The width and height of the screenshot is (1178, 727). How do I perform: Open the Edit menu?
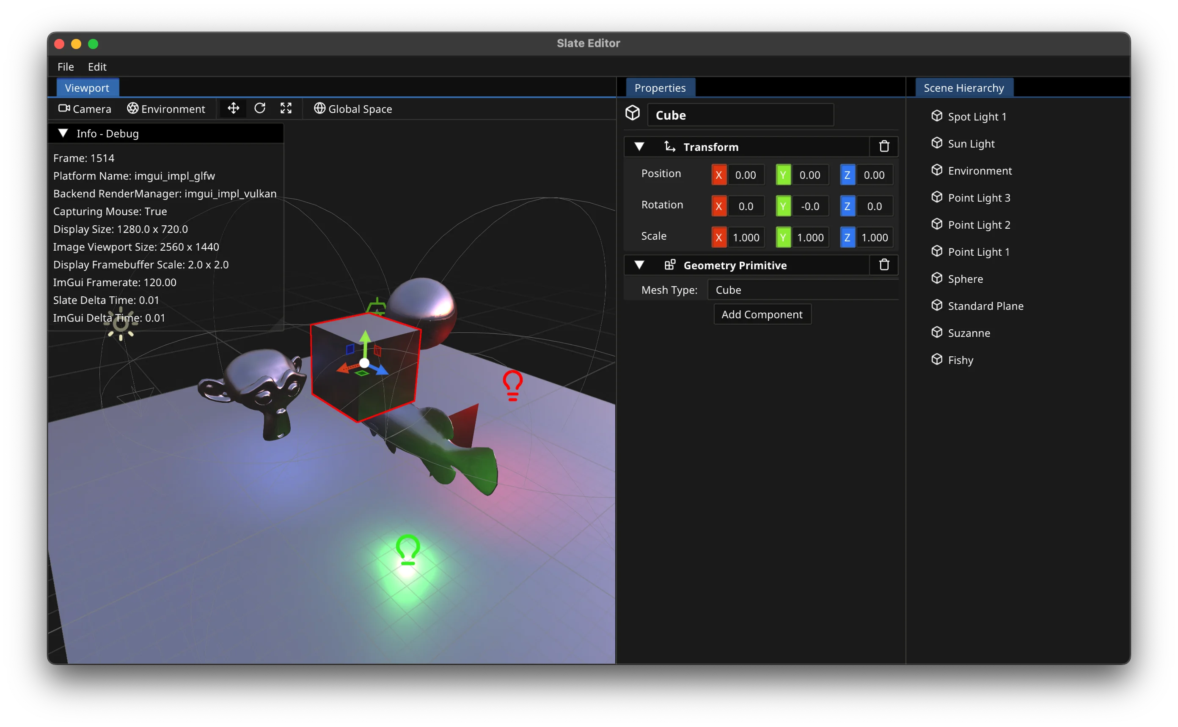tap(97, 67)
